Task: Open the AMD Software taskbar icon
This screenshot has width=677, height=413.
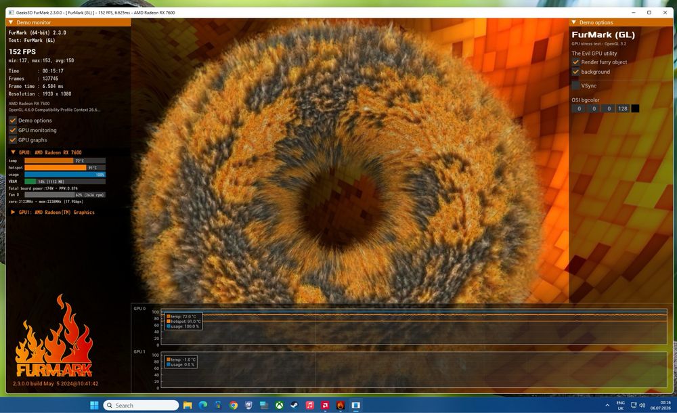Action: pyautogui.click(x=325, y=406)
